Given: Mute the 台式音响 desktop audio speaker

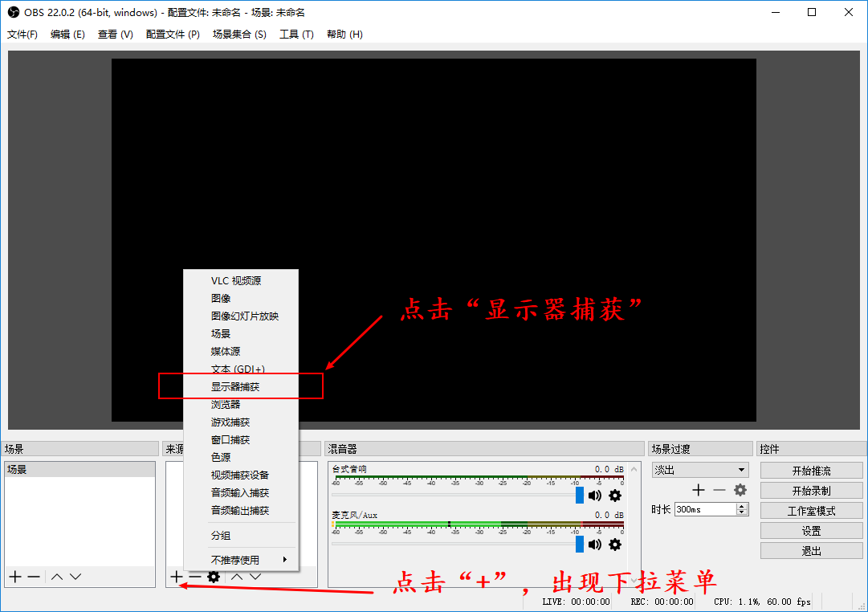Looking at the screenshot, I should 595,495.
